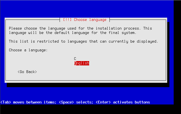Click the 'Please choose the language' instruction line
The image size is (181, 114).
point(80,28)
